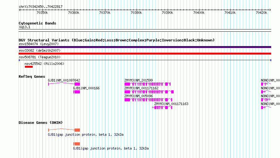This screenshot has height=158, width=280.
Task: Select the Xq13.1 band label
Action: [x=25, y=27]
